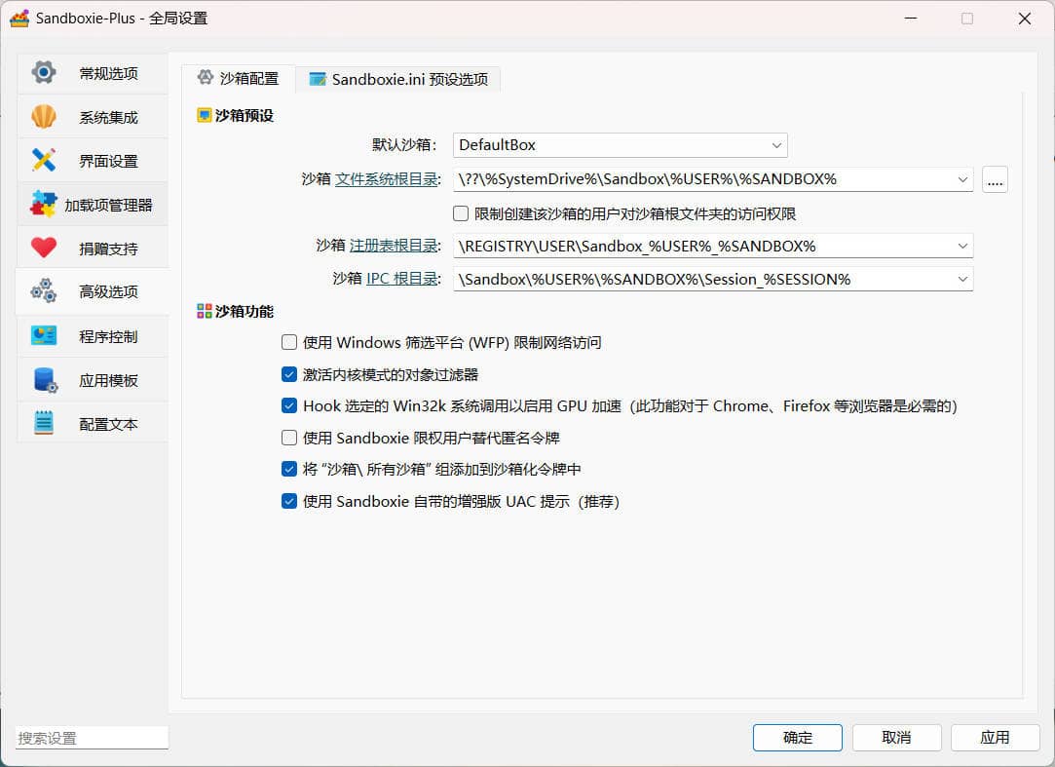Open the 常规选项 settings page
The width and height of the screenshot is (1055, 767).
[x=93, y=73]
